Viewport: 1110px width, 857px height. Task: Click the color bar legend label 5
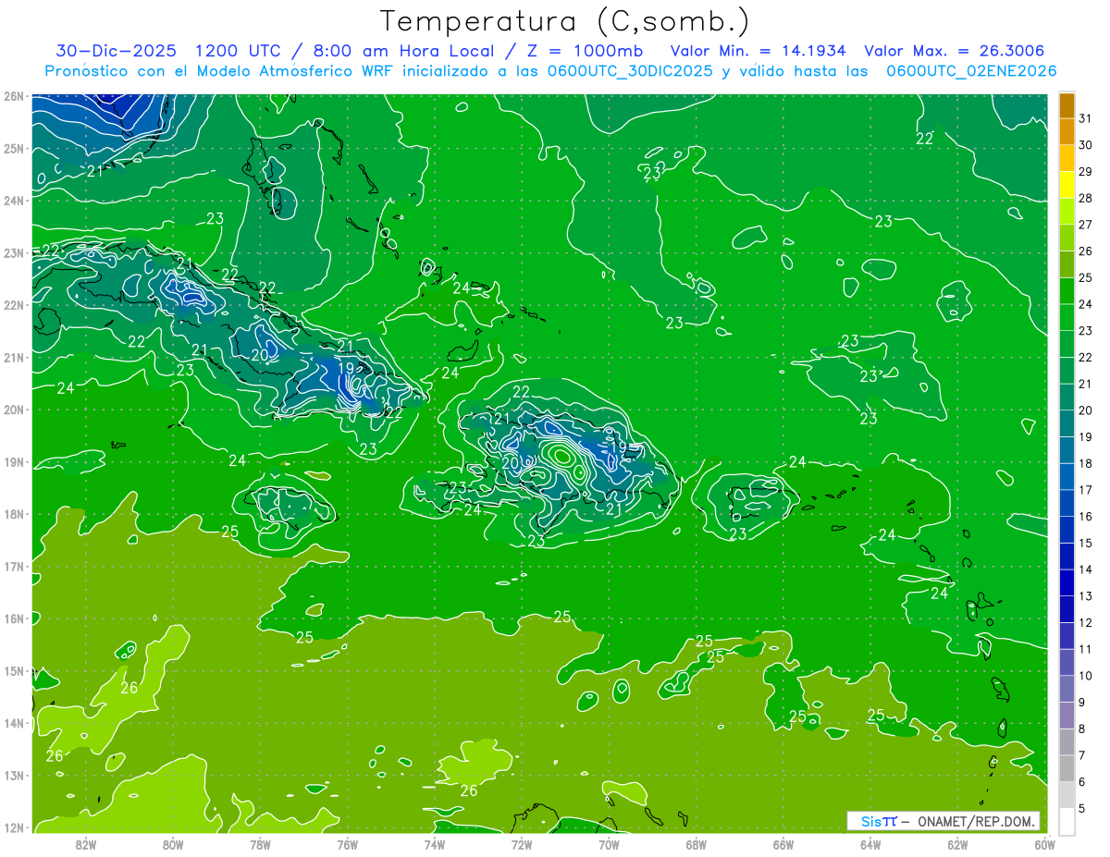click(1082, 809)
